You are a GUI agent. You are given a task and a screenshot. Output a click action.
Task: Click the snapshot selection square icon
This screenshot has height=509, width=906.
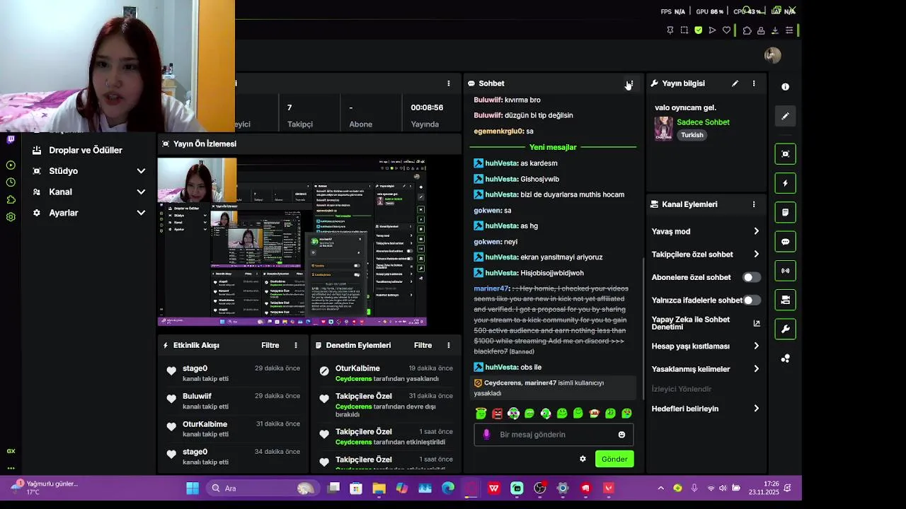point(684,30)
